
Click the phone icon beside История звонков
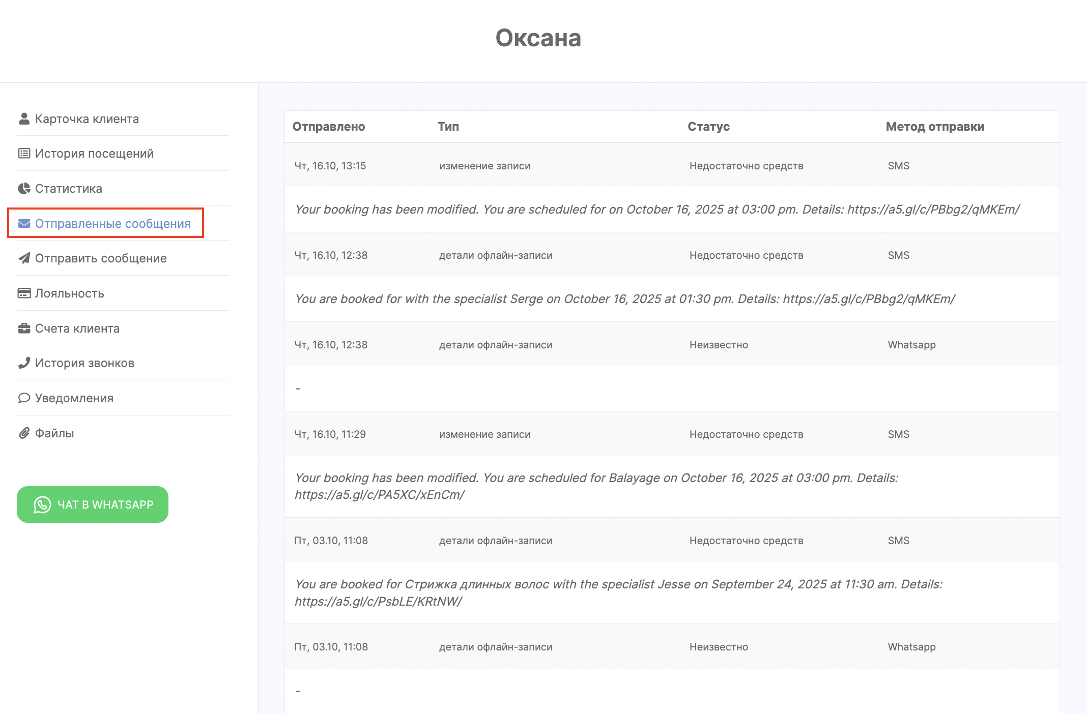(x=24, y=363)
